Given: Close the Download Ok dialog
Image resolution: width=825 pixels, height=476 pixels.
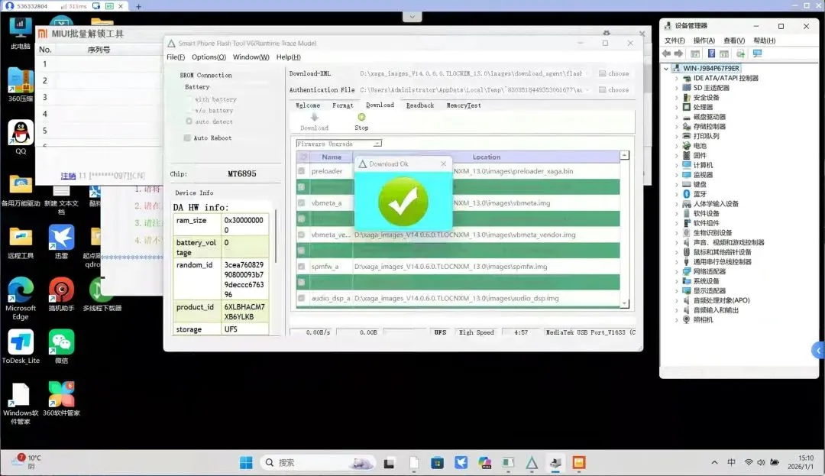Looking at the screenshot, I should point(444,164).
